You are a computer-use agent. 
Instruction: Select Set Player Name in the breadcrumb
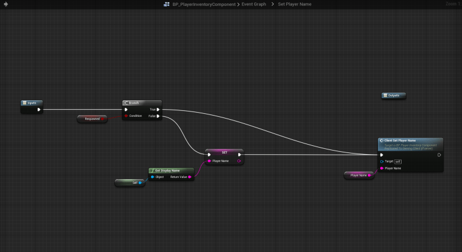click(294, 4)
